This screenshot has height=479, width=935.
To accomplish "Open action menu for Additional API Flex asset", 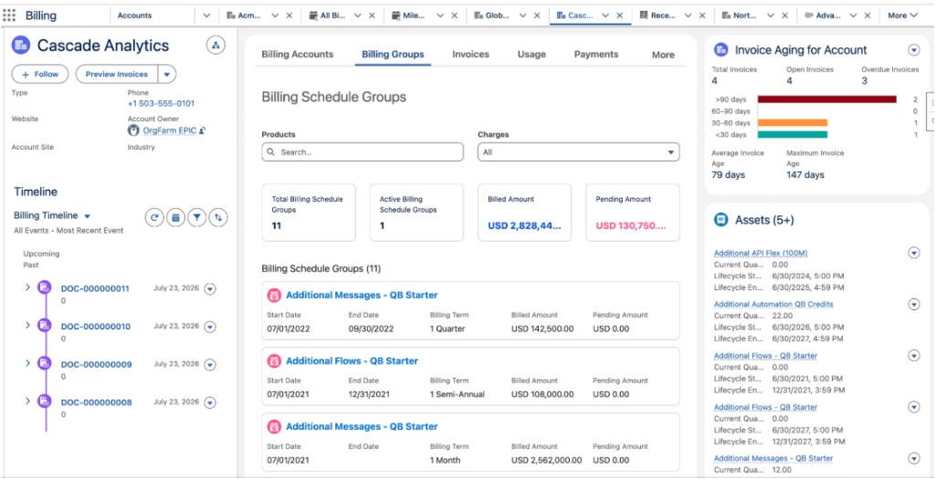I will point(913,254).
